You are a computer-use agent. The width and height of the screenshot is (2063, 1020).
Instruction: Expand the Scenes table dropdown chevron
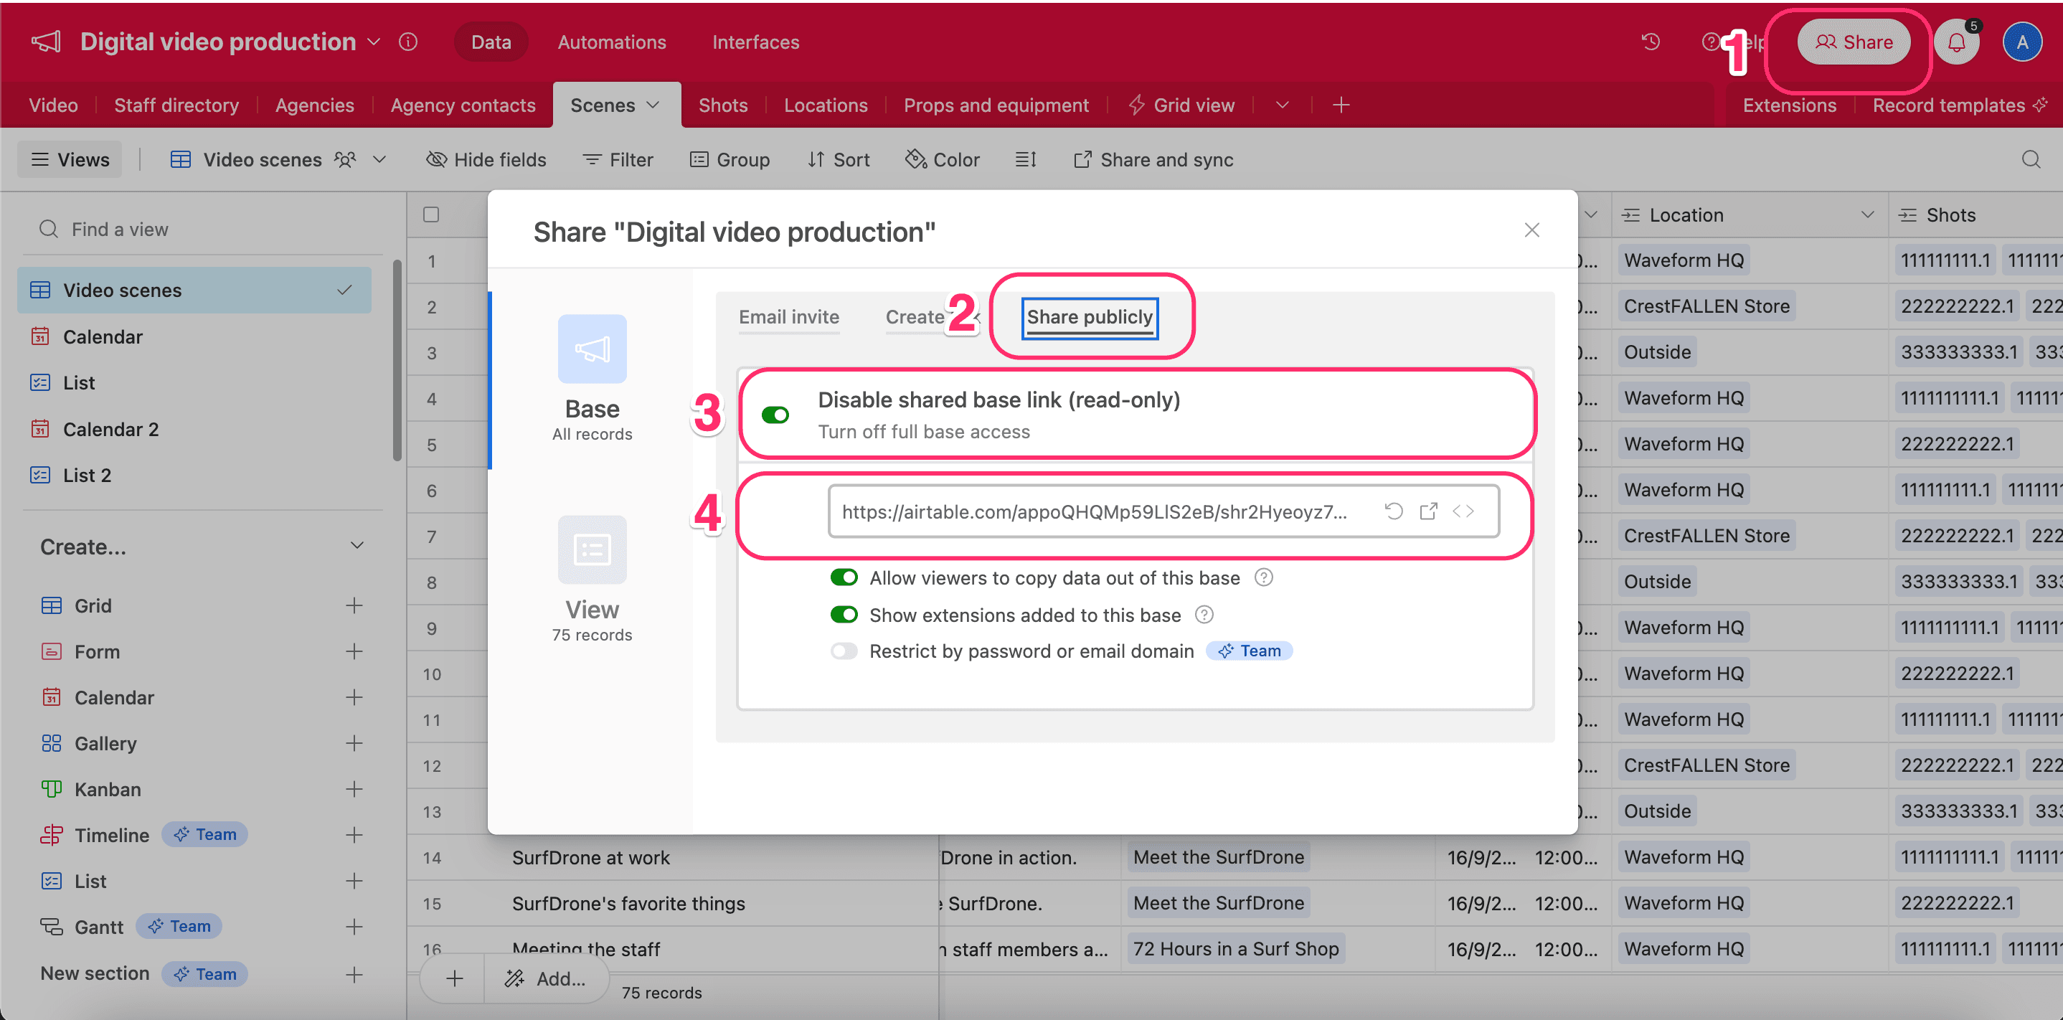[653, 105]
